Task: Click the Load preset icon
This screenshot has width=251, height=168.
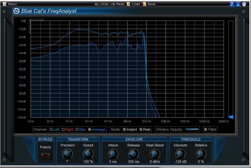Action: [x=129, y=4]
